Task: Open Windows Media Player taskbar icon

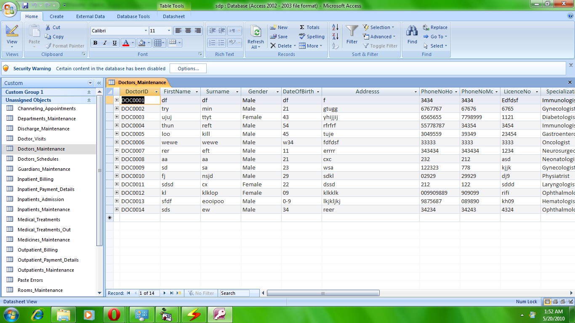Action: tap(89, 315)
